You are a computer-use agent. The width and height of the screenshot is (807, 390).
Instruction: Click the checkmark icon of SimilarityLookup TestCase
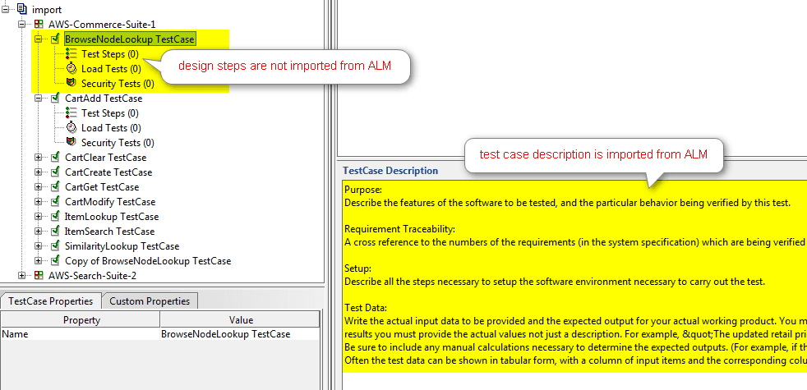point(55,246)
